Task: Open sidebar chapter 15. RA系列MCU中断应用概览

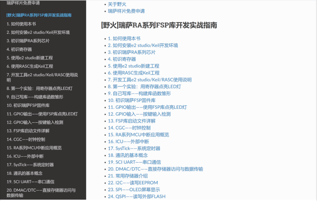Action: coord(34,148)
